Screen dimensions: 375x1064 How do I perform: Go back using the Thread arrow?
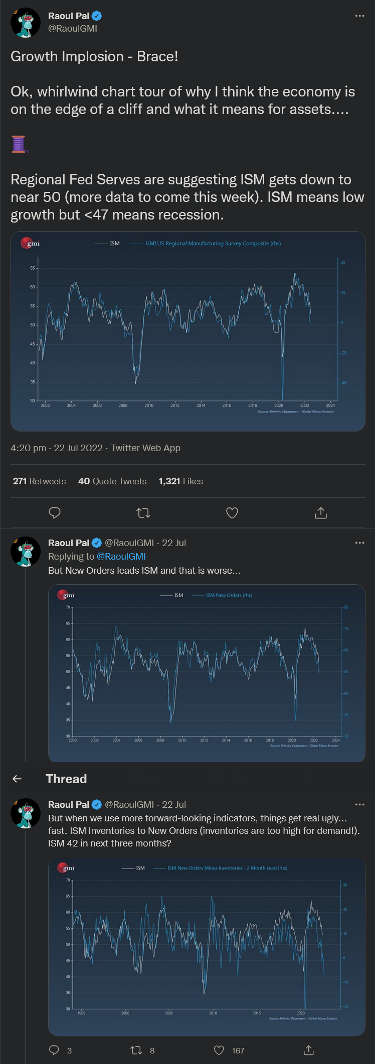[x=17, y=779]
